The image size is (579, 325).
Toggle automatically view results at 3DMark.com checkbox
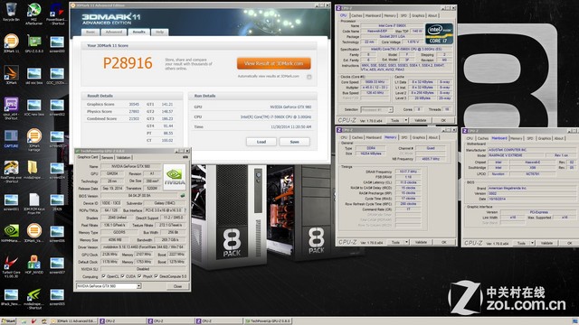coord(309,77)
